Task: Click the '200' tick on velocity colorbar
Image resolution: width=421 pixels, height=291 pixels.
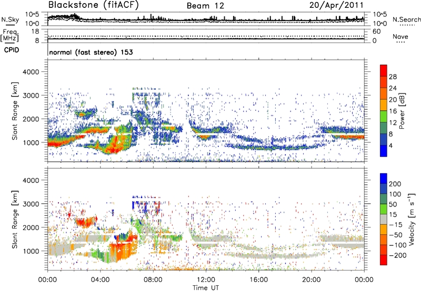Action: [395, 184]
